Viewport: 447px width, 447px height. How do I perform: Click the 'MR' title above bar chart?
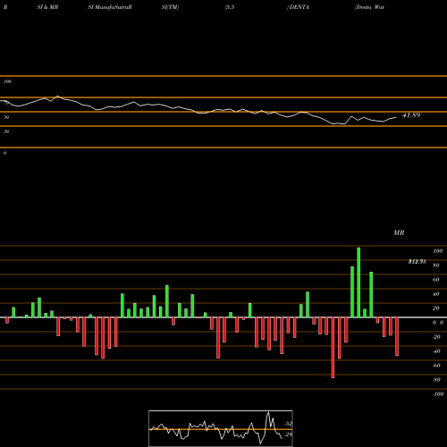[x=399, y=232]
